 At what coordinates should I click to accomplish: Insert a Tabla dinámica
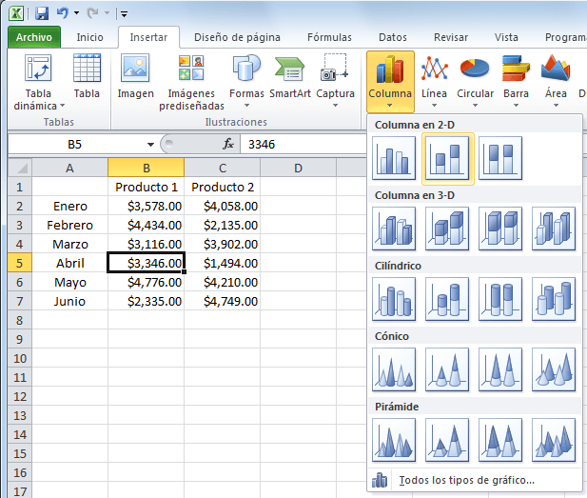pos(38,83)
